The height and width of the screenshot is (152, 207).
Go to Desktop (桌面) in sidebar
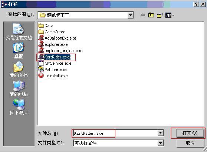pos(19,51)
